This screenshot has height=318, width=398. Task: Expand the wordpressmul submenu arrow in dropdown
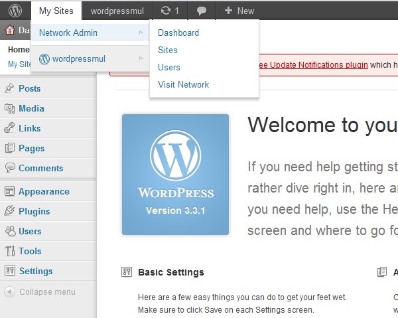[x=141, y=58]
